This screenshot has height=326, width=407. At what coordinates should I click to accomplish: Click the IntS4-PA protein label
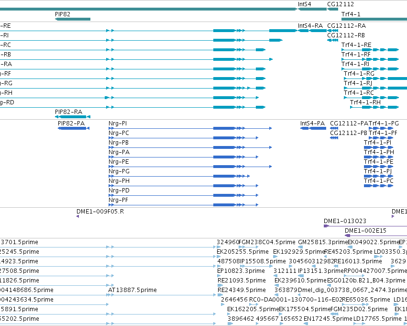(x=312, y=124)
